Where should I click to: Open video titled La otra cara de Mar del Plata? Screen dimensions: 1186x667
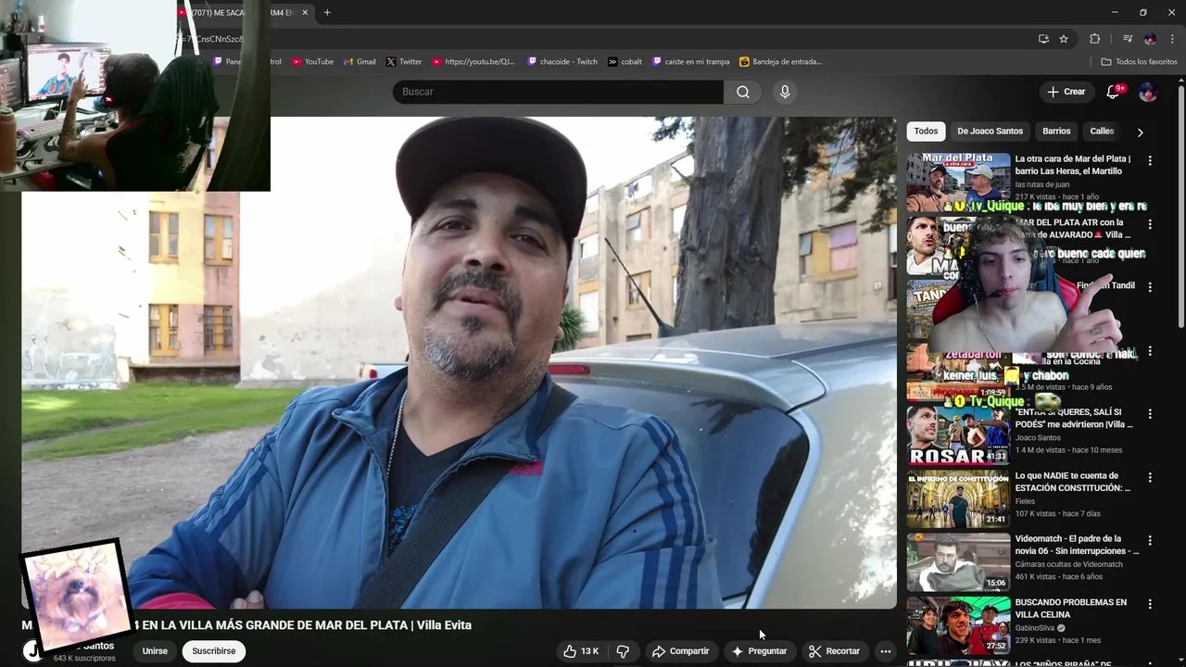click(x=1073, y=165)
